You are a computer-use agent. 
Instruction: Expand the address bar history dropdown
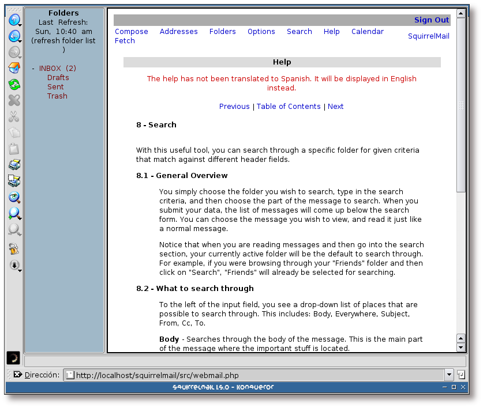pyautogui.click(x=449, y=375)
